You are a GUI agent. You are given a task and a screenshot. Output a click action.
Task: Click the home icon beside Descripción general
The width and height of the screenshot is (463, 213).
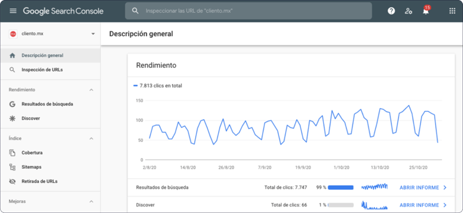point(12,55)
